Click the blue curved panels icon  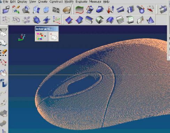pos(36,10)
